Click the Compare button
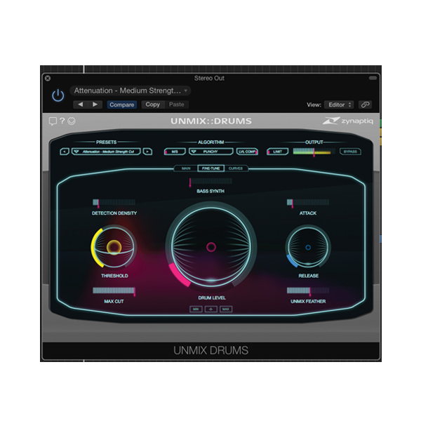The width and height of the screenshot is (421, 421). tap(122, 105)
